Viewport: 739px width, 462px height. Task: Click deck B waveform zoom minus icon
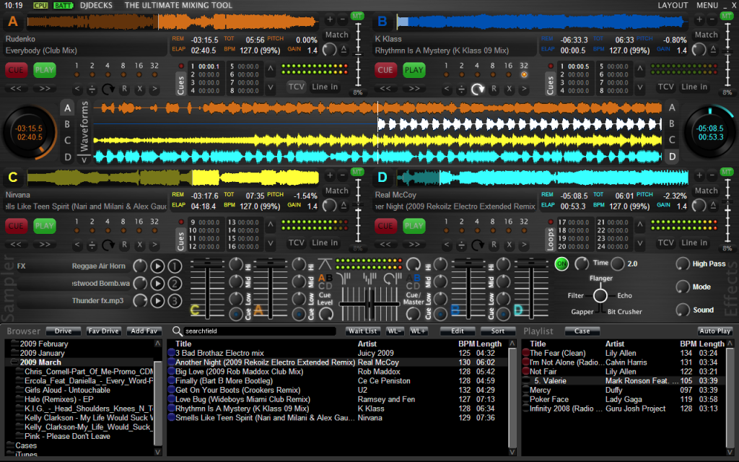[712, 19]
